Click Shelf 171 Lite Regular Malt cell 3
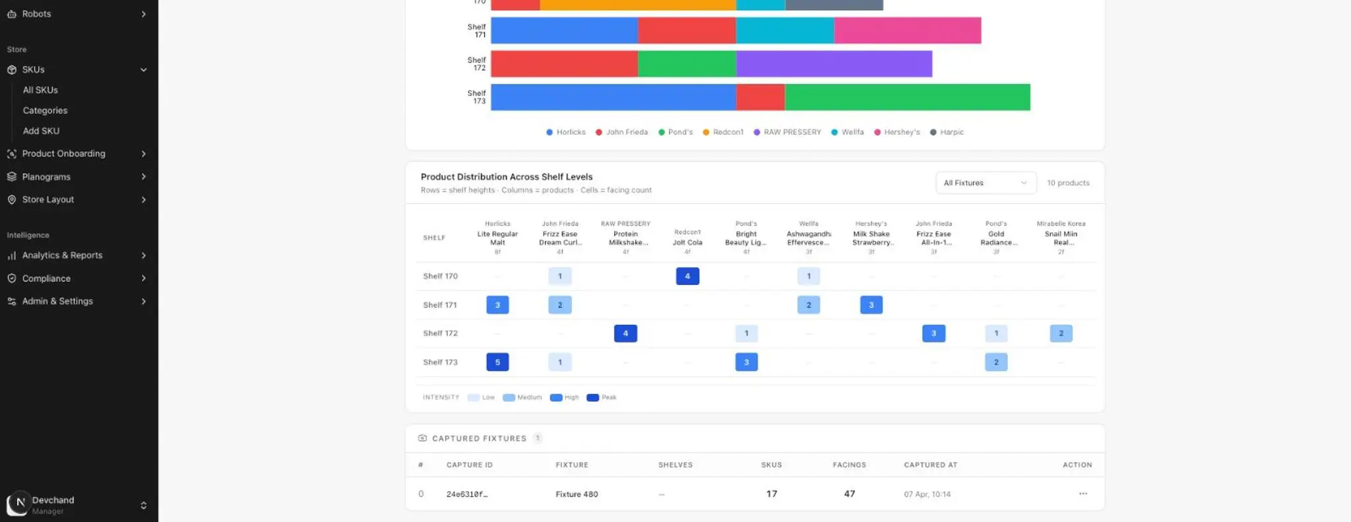Viewport: 1351px width, 522px height. (497, 305)
